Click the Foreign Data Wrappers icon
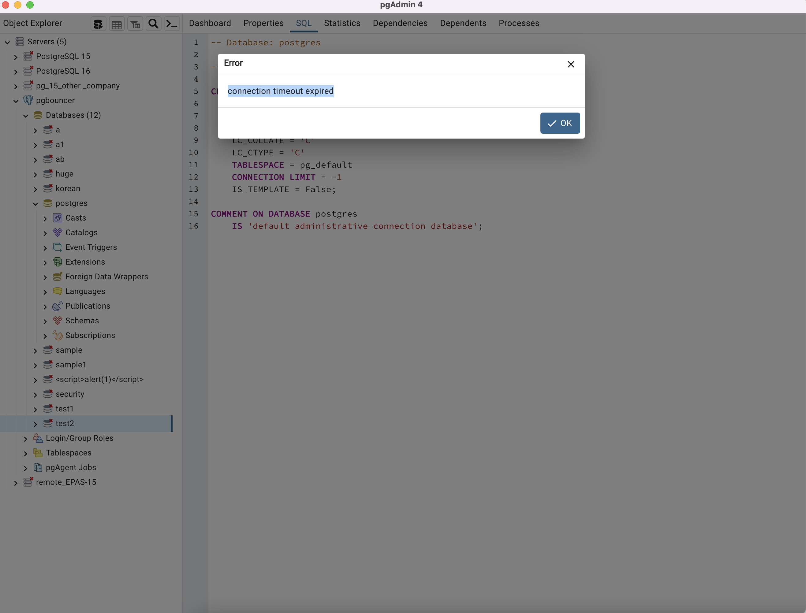 pyautogui.click(x=57, y=276)
